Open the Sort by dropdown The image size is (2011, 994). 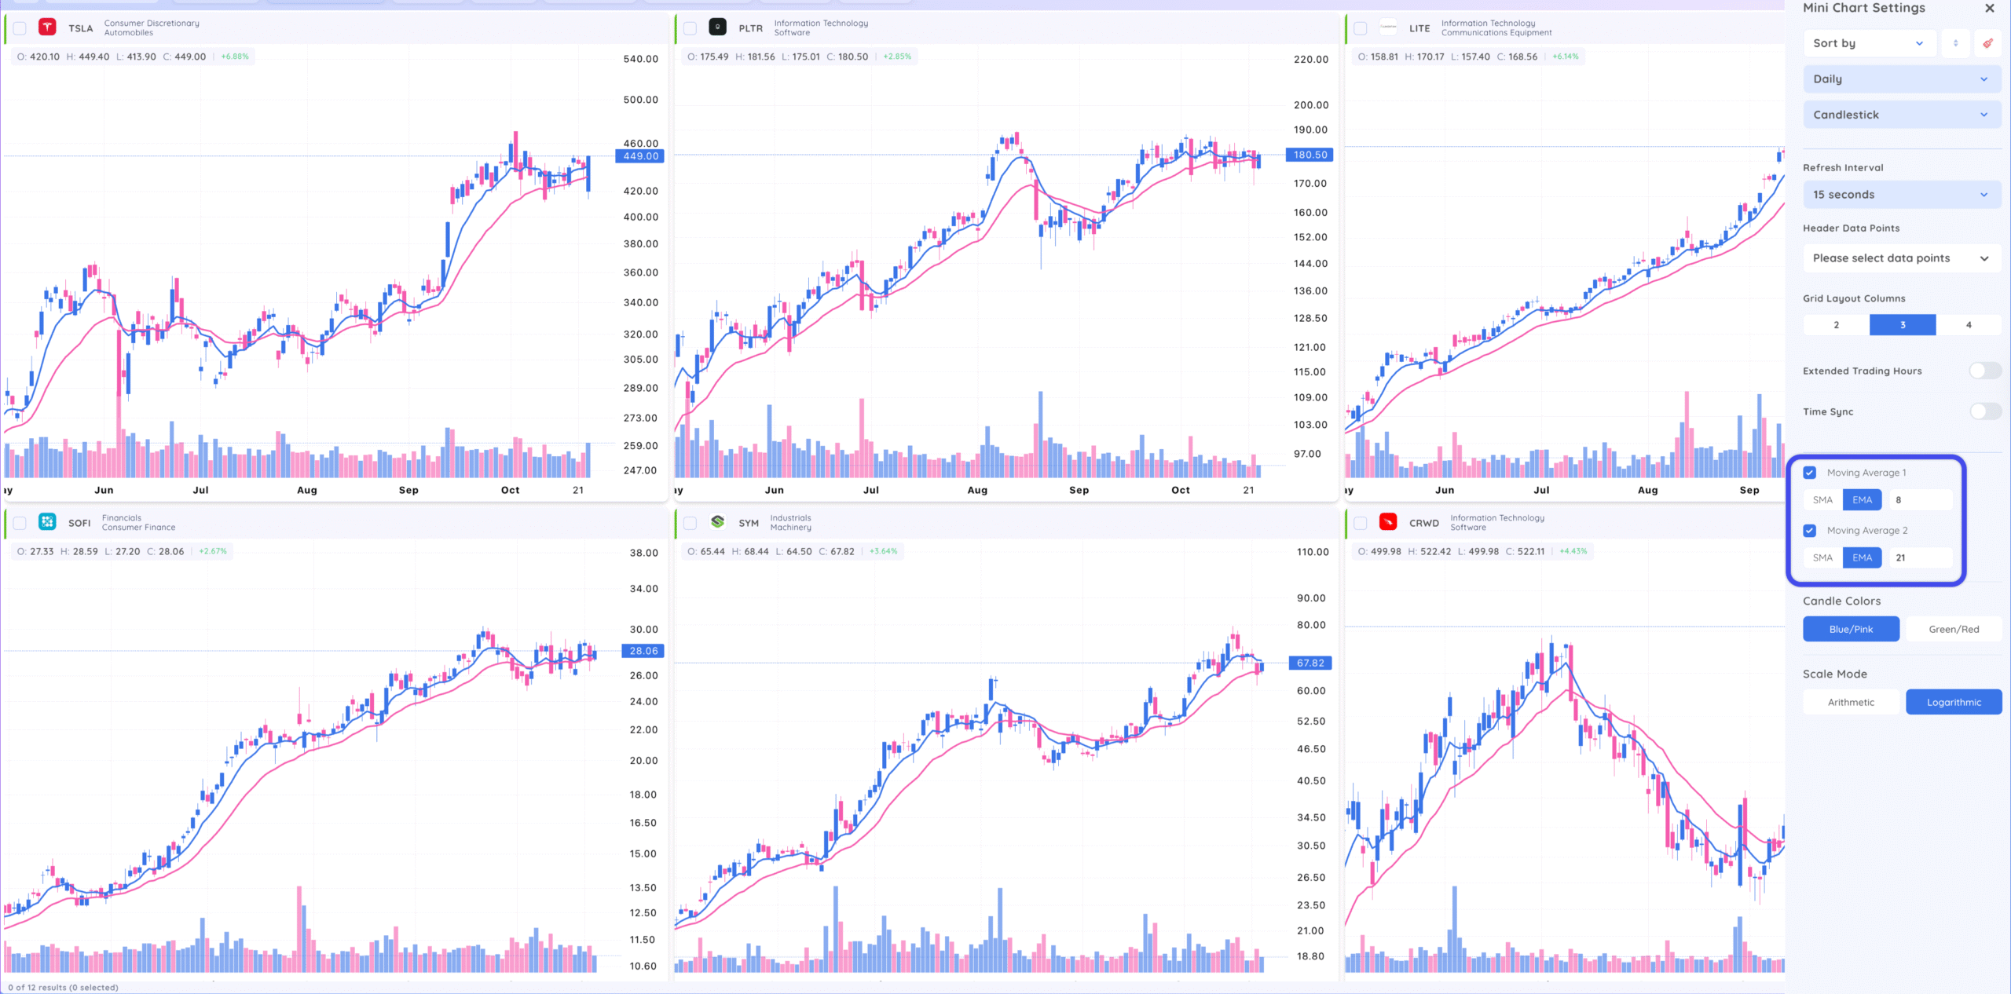point(1867,43)
